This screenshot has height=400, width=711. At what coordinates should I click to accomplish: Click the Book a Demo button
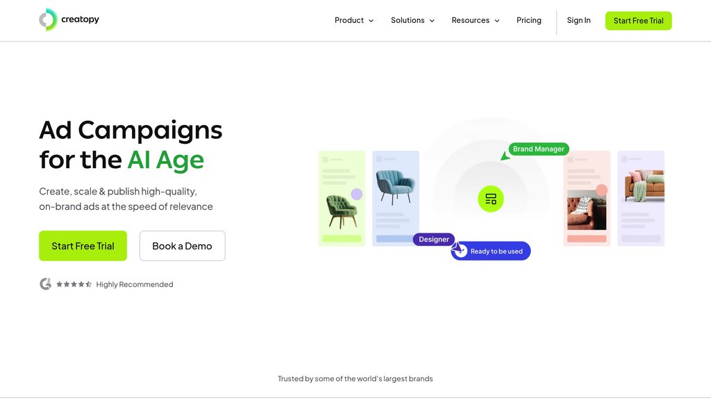[182, 246]
